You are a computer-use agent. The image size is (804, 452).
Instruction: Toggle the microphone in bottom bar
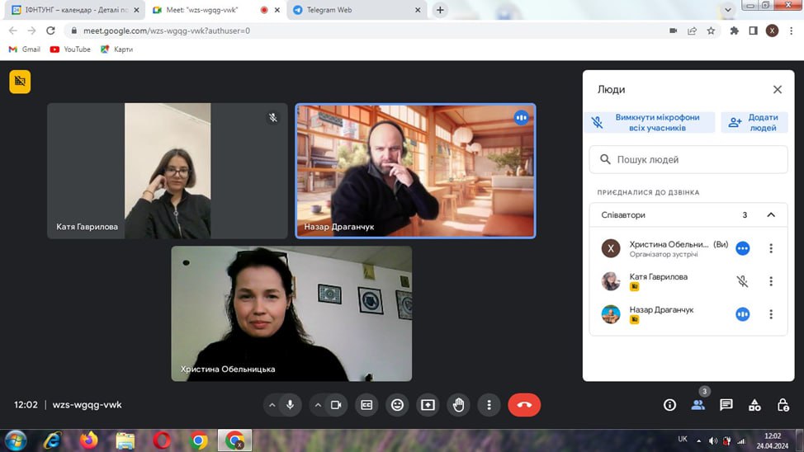(x=290, y=405)
